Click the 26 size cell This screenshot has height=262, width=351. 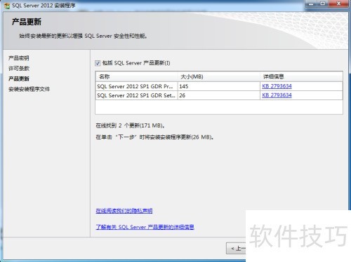pos(219,95)
